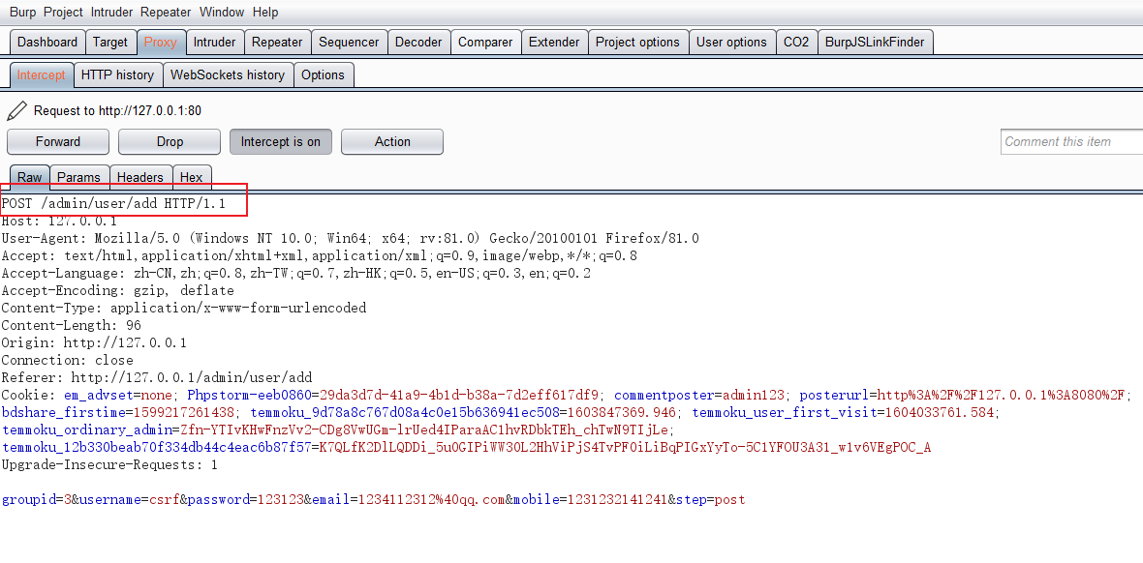This screenshot has height=563, width=1143.
Task: Open the Project menu
Action: click(x=63, y=12)
